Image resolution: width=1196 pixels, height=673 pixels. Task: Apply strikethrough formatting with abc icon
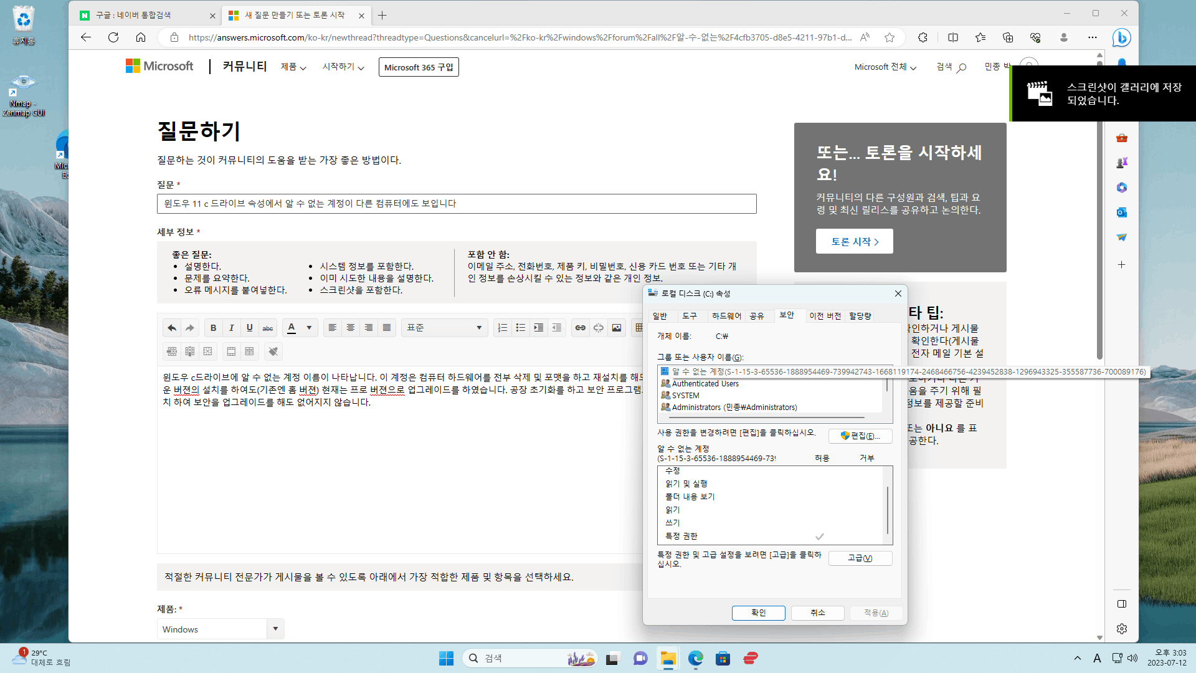[268, 328]
